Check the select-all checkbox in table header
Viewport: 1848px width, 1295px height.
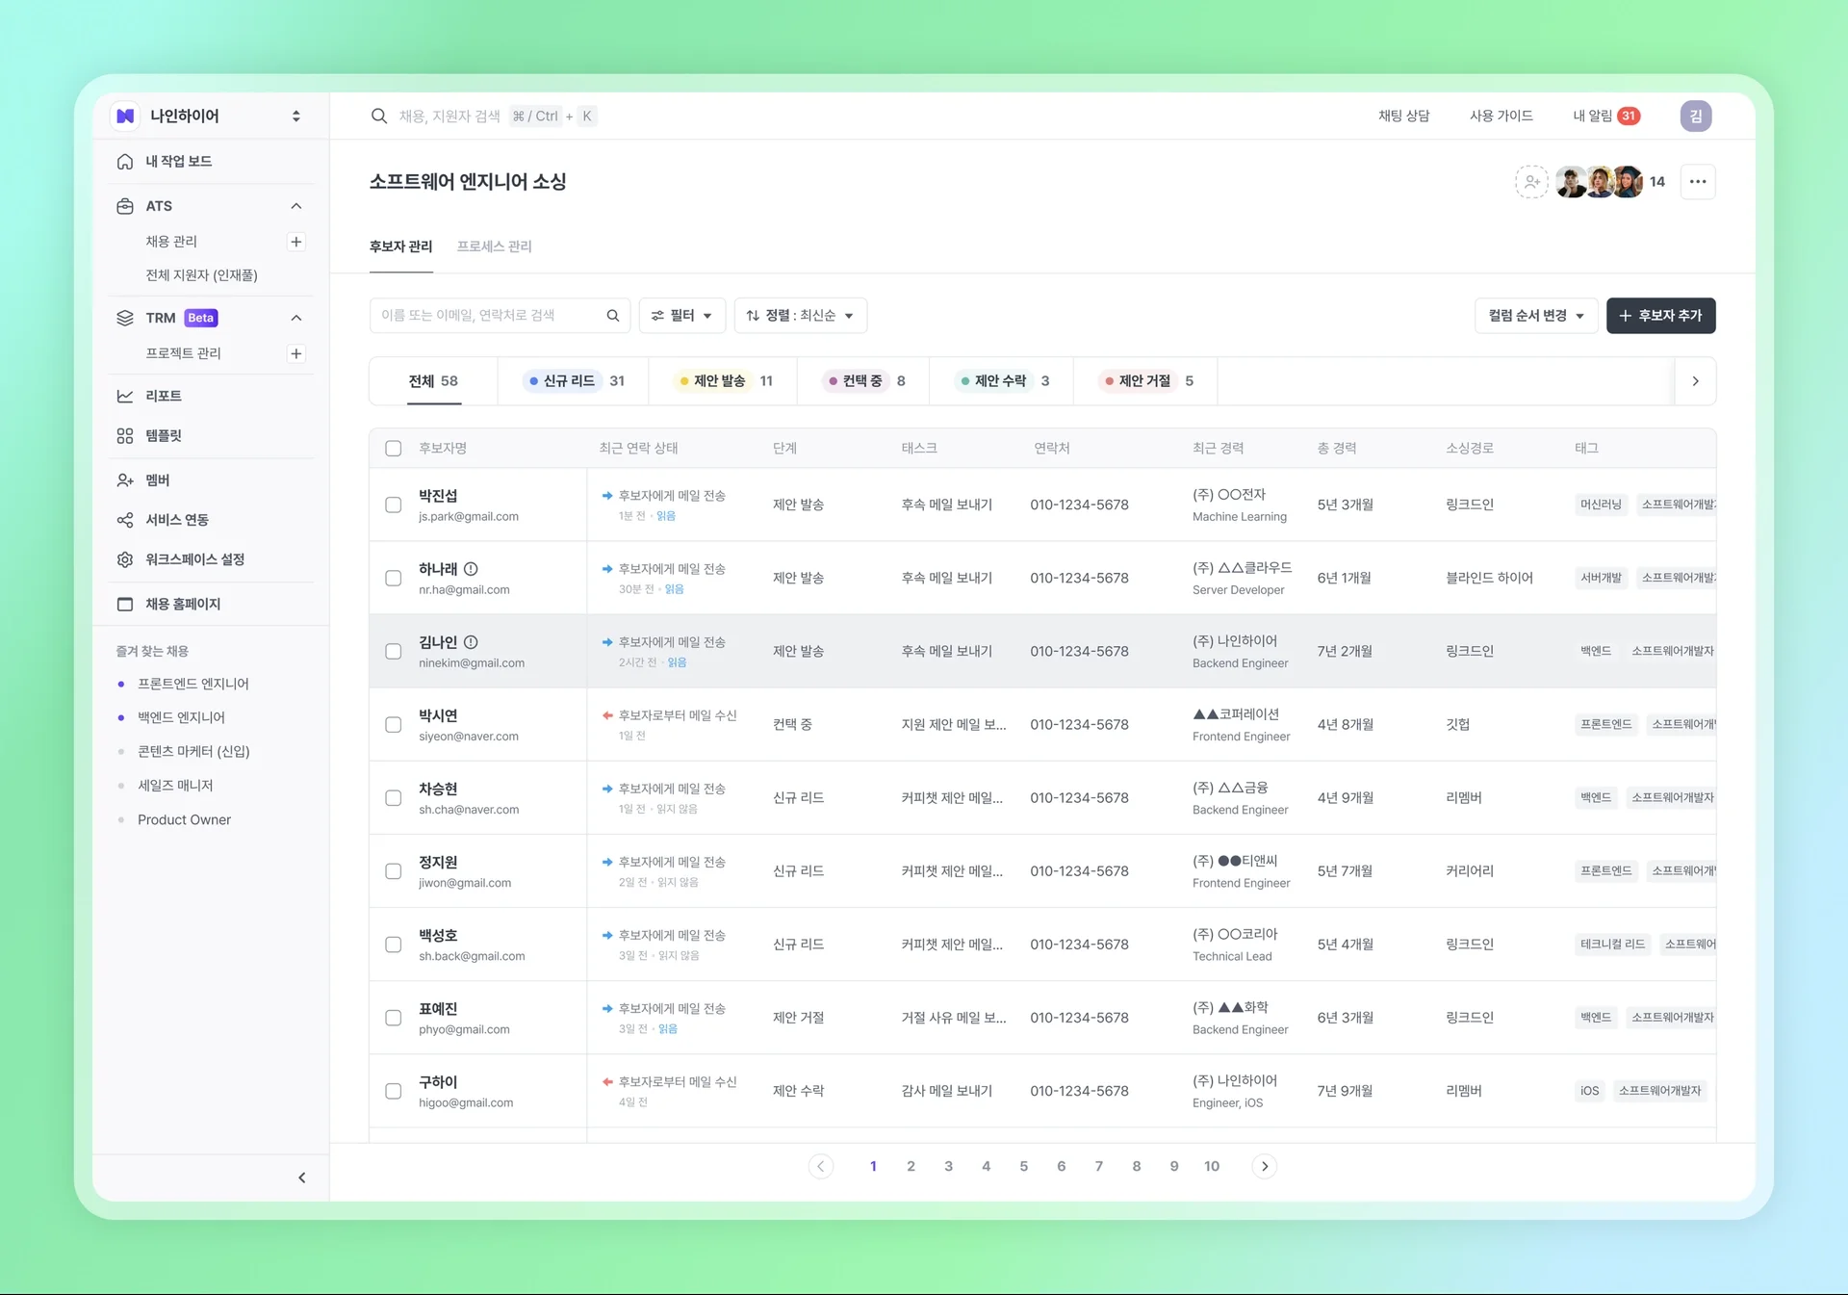[394, 449]
